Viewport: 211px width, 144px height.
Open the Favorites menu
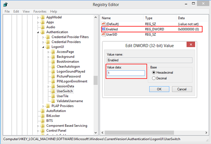point(40,11)
